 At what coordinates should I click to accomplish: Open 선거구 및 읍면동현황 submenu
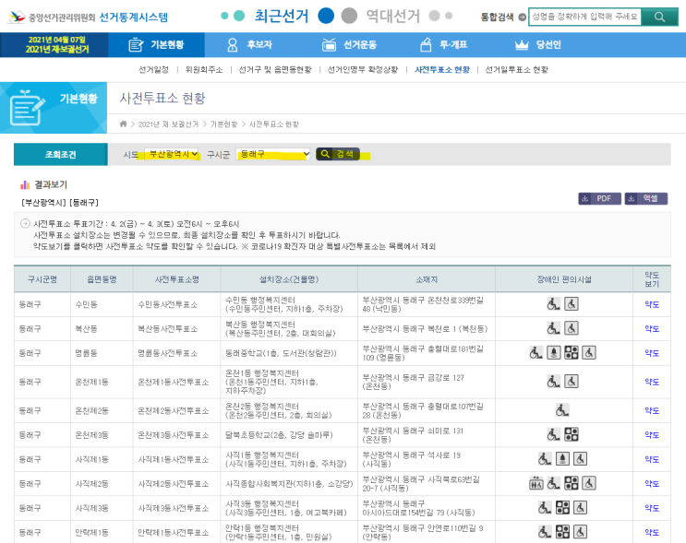tap(275, 70)
